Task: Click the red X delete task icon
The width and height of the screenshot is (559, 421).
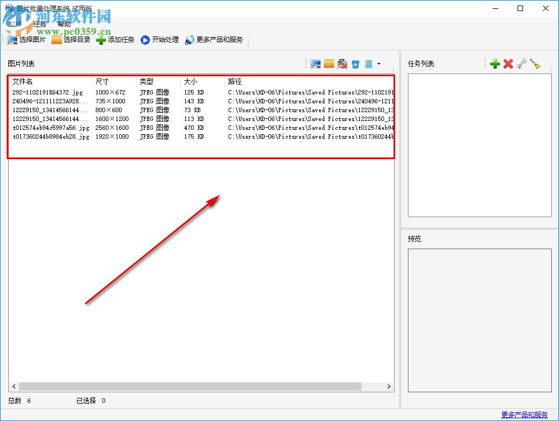Action: click(508, 64)
